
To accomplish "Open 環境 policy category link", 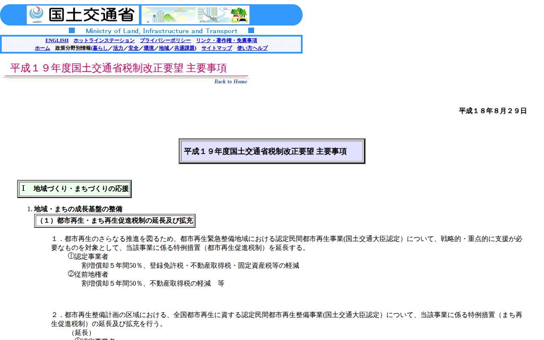I will pyautogui.click(x=149, y=48).
